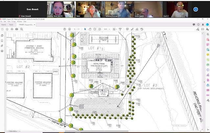Expand the left navigation pane arrow
The height and width of the screenshot is (133, 210).
pyautogui.click(x=6, y=82)
